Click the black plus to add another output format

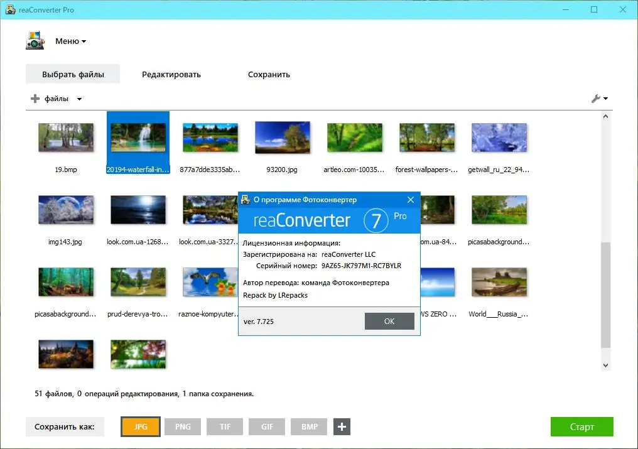coord(342,426)
